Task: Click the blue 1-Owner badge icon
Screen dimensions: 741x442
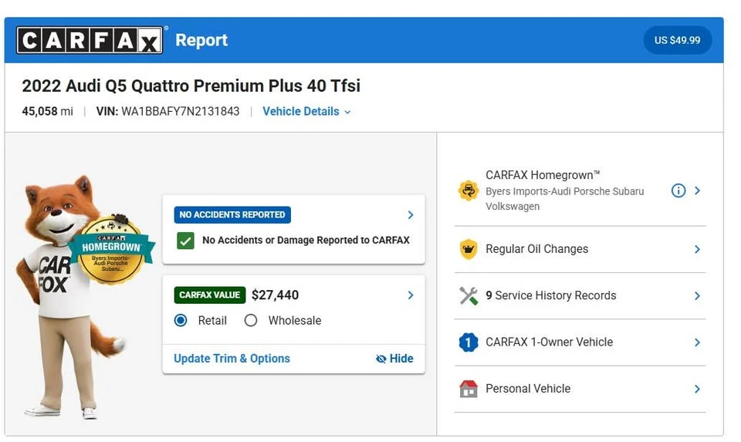Action: pos(469,342)
